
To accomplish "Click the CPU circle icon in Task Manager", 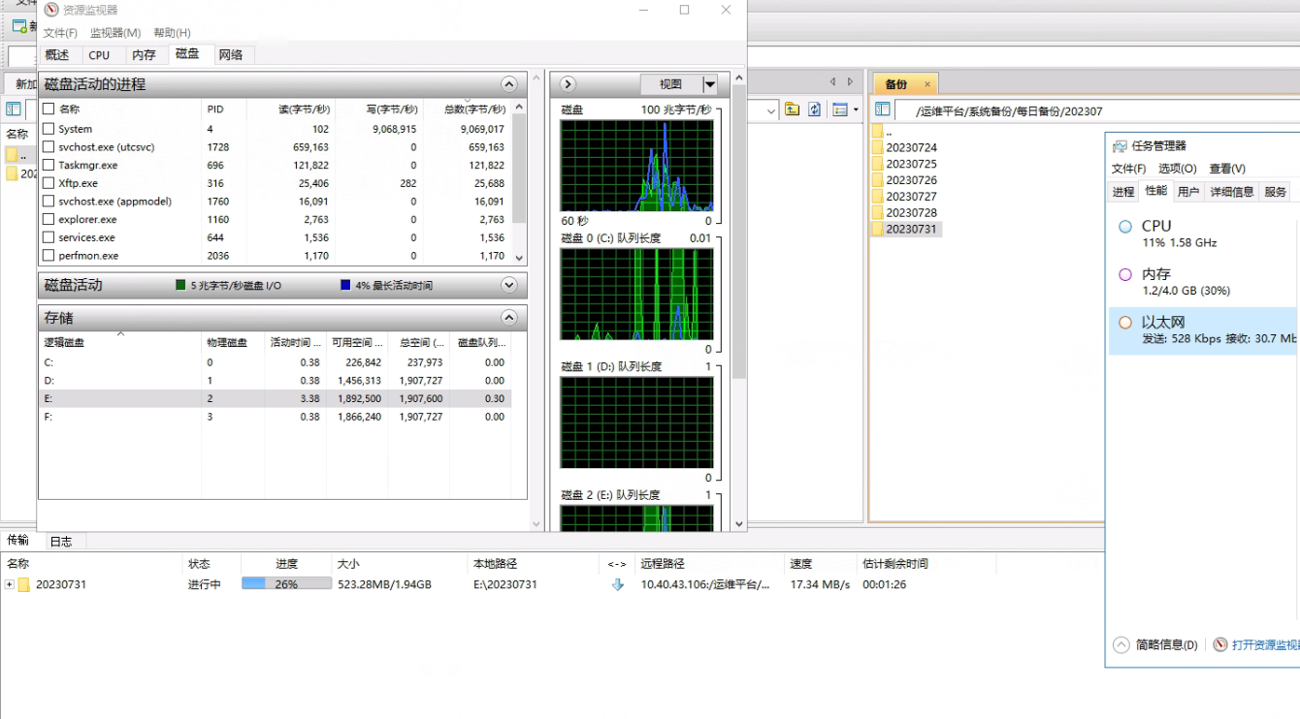I will click(x=1125, y=227).
